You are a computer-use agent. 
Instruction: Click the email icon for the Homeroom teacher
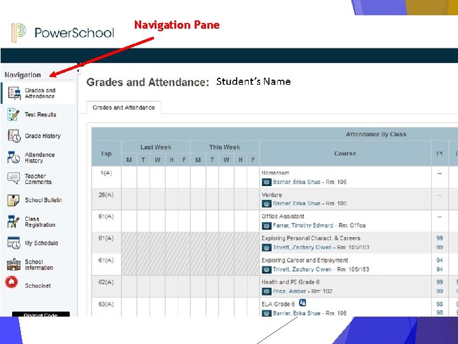pyautogui.click(x=267, y=182)
